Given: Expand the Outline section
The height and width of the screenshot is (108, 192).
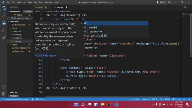Looking at the screenshot, I should tap(20, 93).
